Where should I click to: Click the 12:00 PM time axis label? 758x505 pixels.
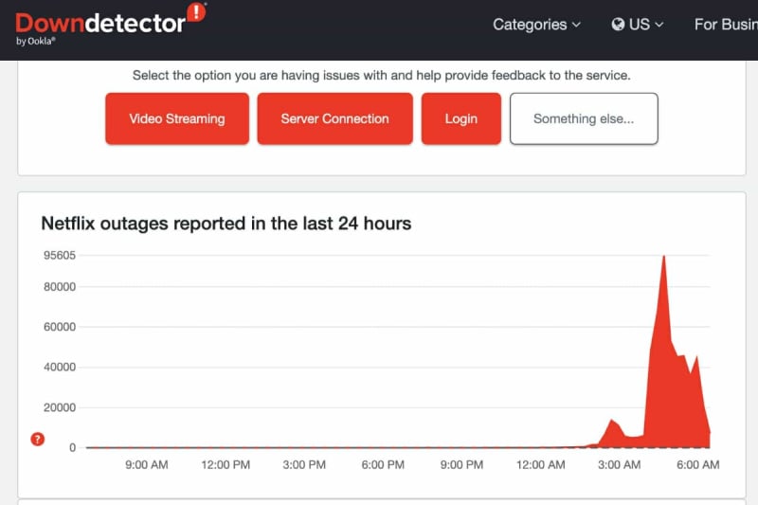point(226,465)
